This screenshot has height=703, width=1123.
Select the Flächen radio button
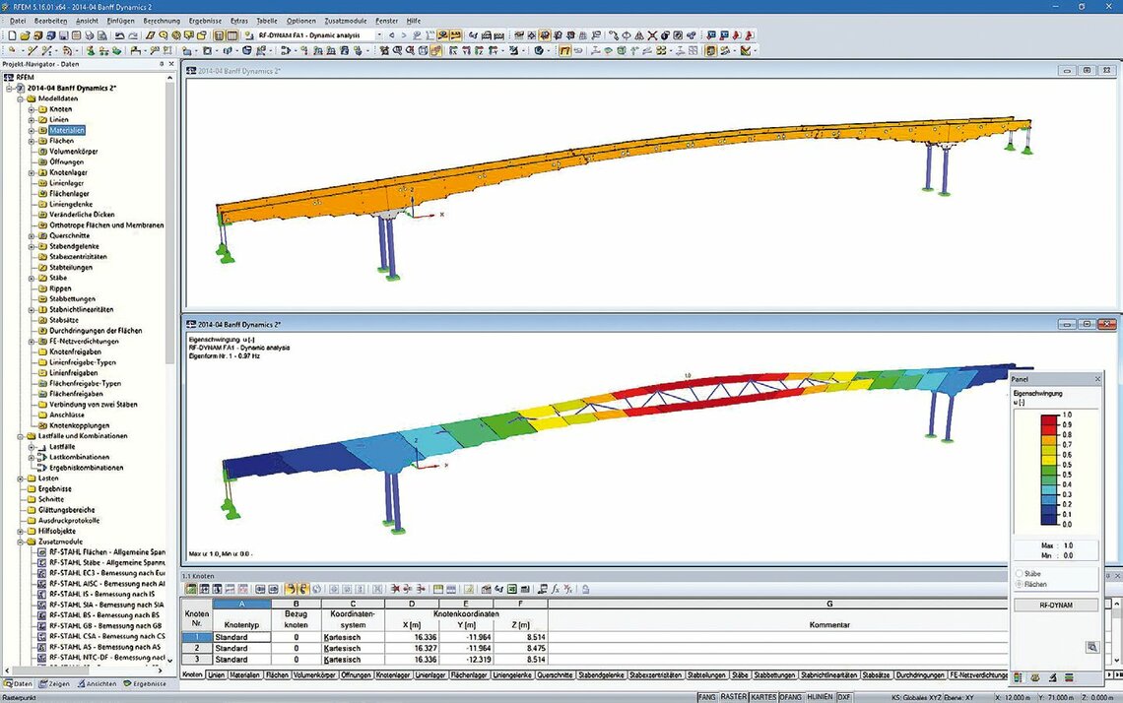click(x=1020, y=584)
